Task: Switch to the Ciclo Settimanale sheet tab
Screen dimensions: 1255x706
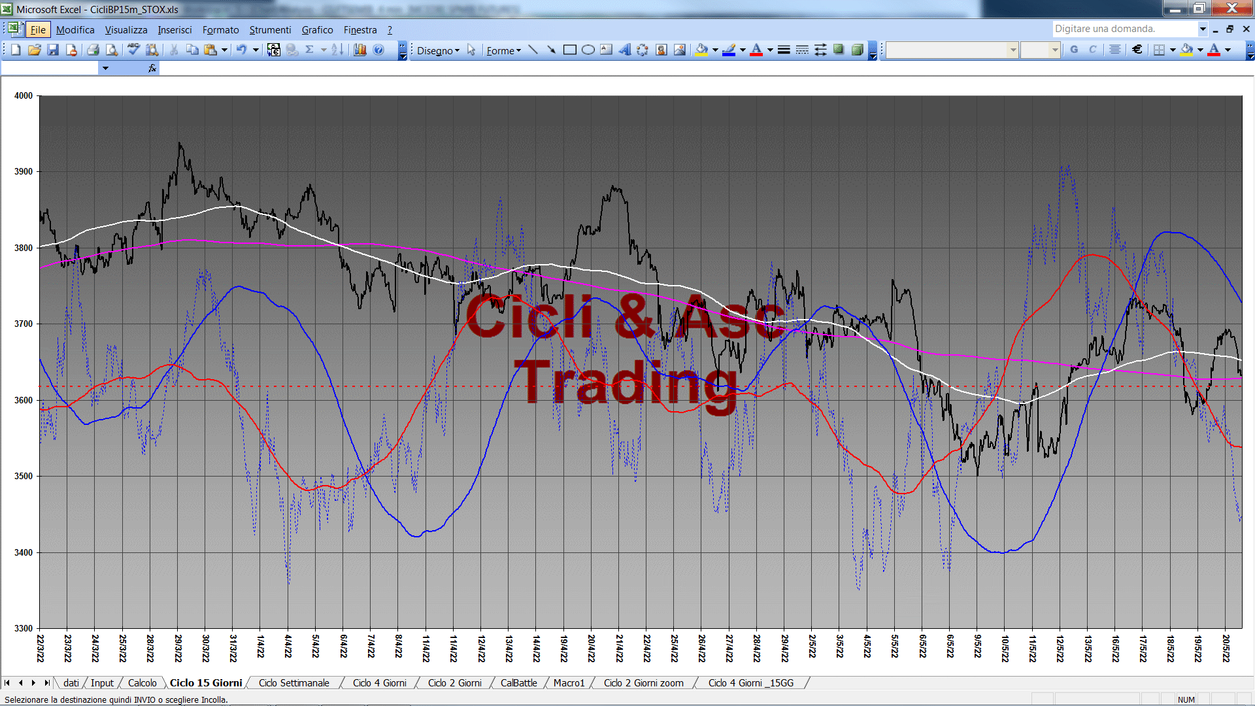Action: pyautogui.click(x=294, y=683)
